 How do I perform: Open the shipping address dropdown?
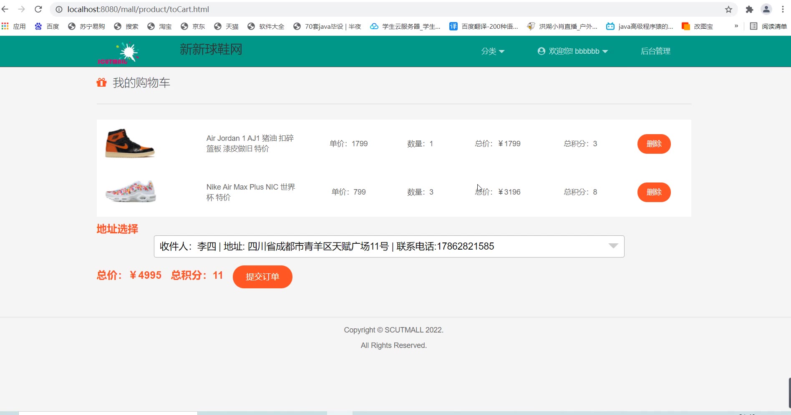coord(389,246)
